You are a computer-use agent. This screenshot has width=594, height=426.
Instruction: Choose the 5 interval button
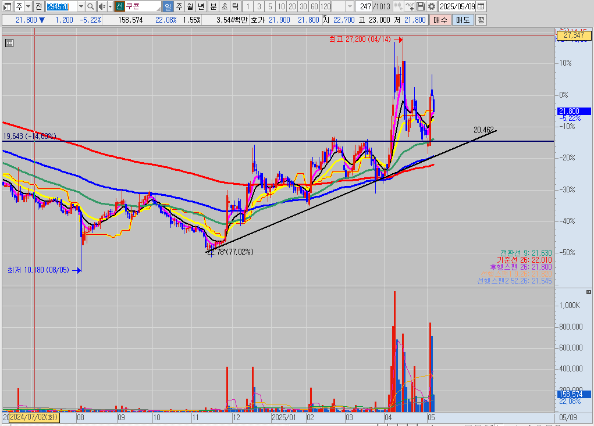[x=270, y=6]
